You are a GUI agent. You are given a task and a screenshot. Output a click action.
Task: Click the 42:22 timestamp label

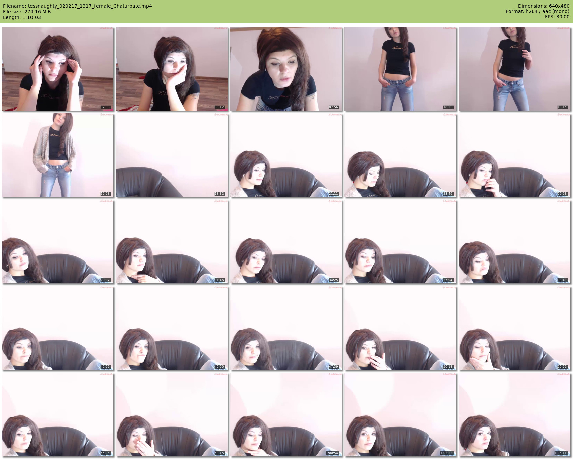pyautogui.click(x=105, y=367)
